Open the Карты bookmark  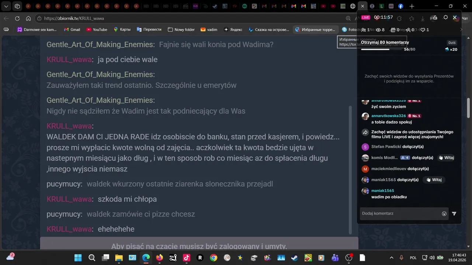122,29
